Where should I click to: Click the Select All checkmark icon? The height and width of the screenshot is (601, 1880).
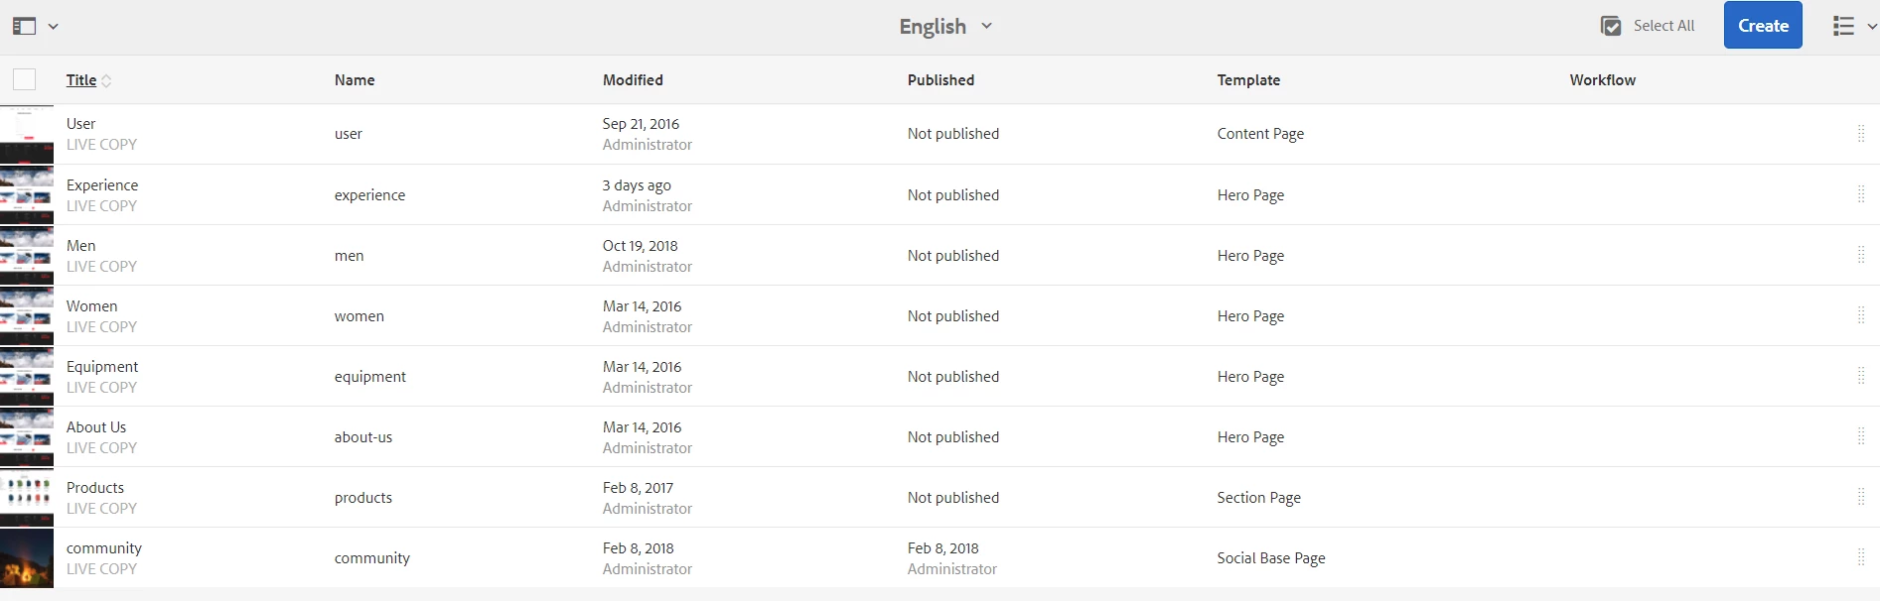(x=1611, y=27)
